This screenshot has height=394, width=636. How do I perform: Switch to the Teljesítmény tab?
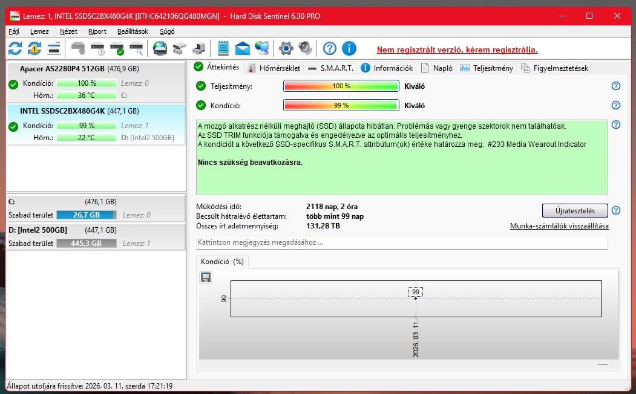[487, 68]
